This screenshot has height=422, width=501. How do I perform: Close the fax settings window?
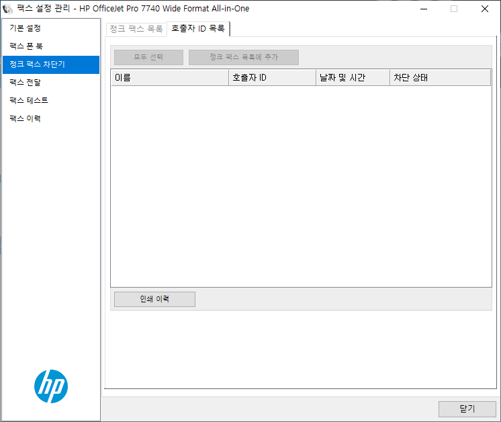[485, 9]
